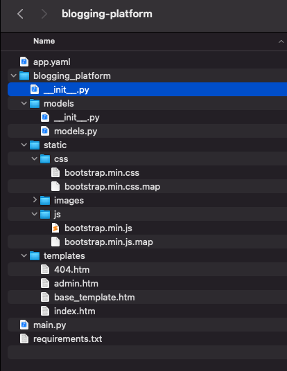The height and width of the screenshot is (371, 287).
Task: Go forward with the right chevron button
Action: [x=44, y=14]
